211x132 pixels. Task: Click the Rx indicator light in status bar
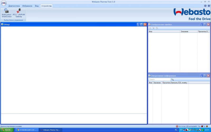click(202, 126)
